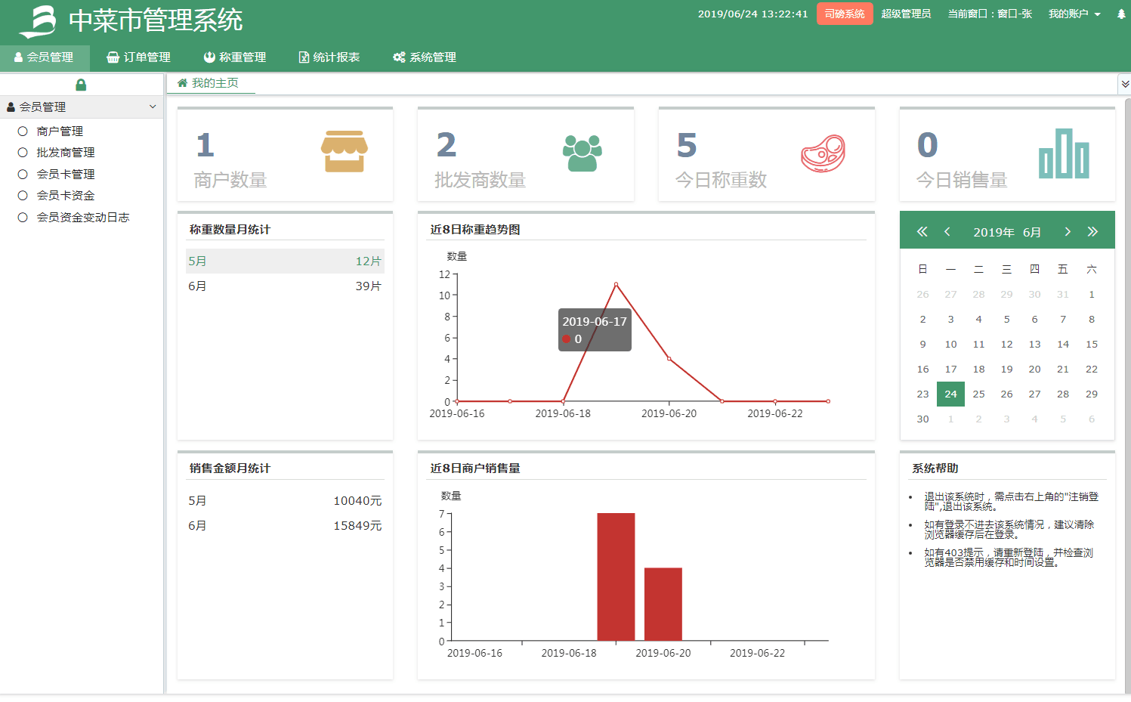Click the 中菜市 logo icon
Viewport: 1131px width, 702px height.
point(39,21)
